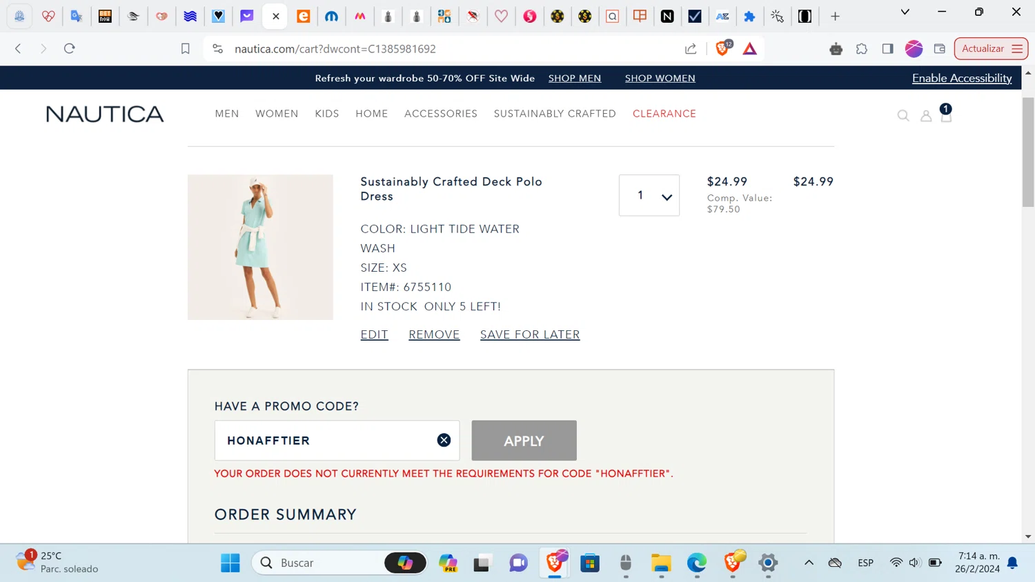
Task: Expand the tab search chevron
Action: point(905,12)
